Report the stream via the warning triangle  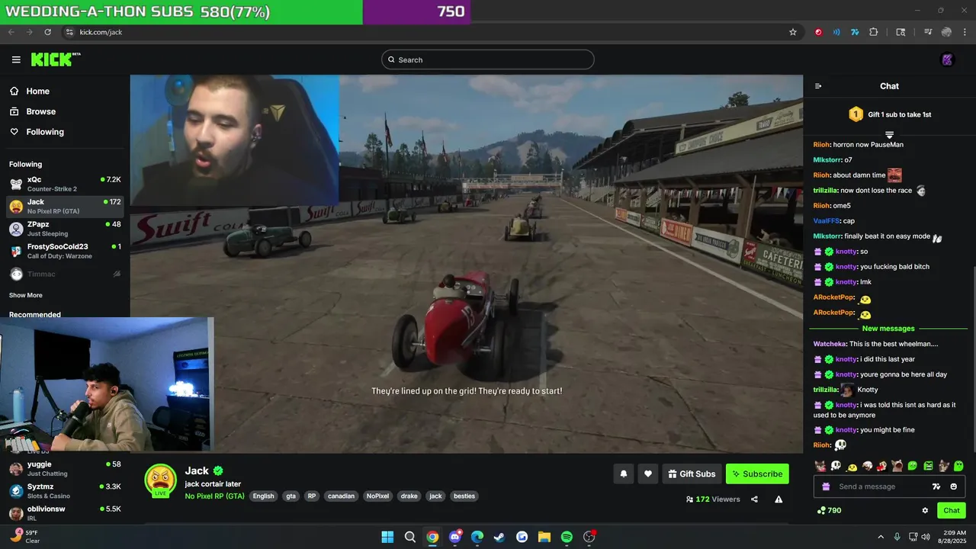tap(779, 499)
